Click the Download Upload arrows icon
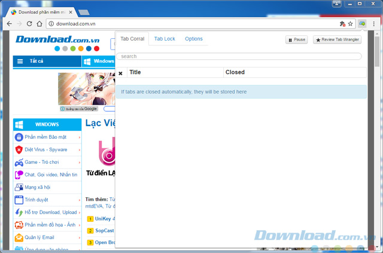Viewport: 383px width, 253px height. click(x=19, y=212)
